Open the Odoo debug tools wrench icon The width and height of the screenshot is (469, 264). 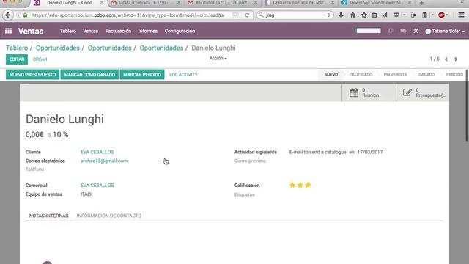416,31
